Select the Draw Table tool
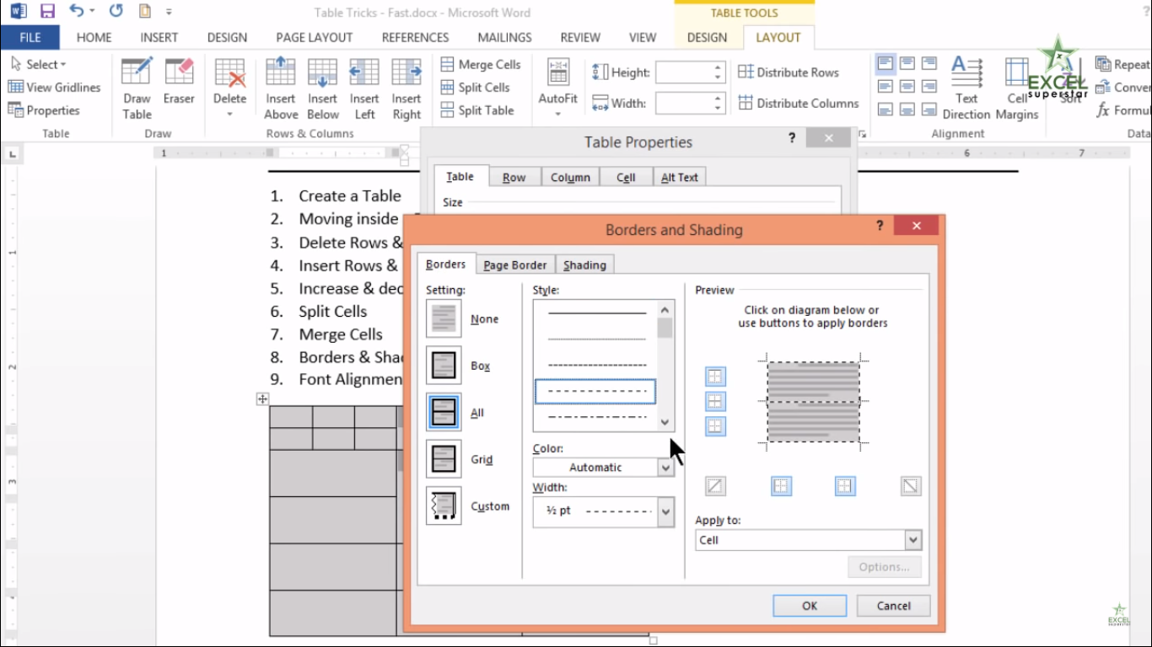This screenshot has width=1152, height=647. coord(137,89)
